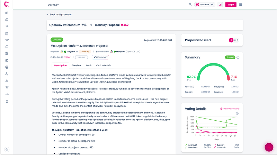Open the search icon in header

pos(190,5)
